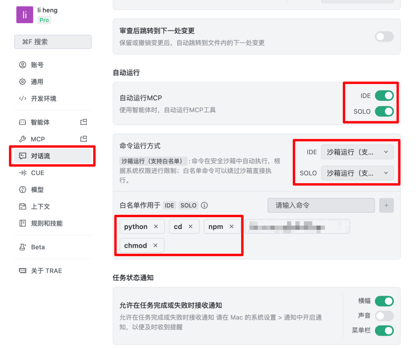Screen dimensions: 416x348
Task: Open the 开发环境 settings section
Action: coord(53,99)
